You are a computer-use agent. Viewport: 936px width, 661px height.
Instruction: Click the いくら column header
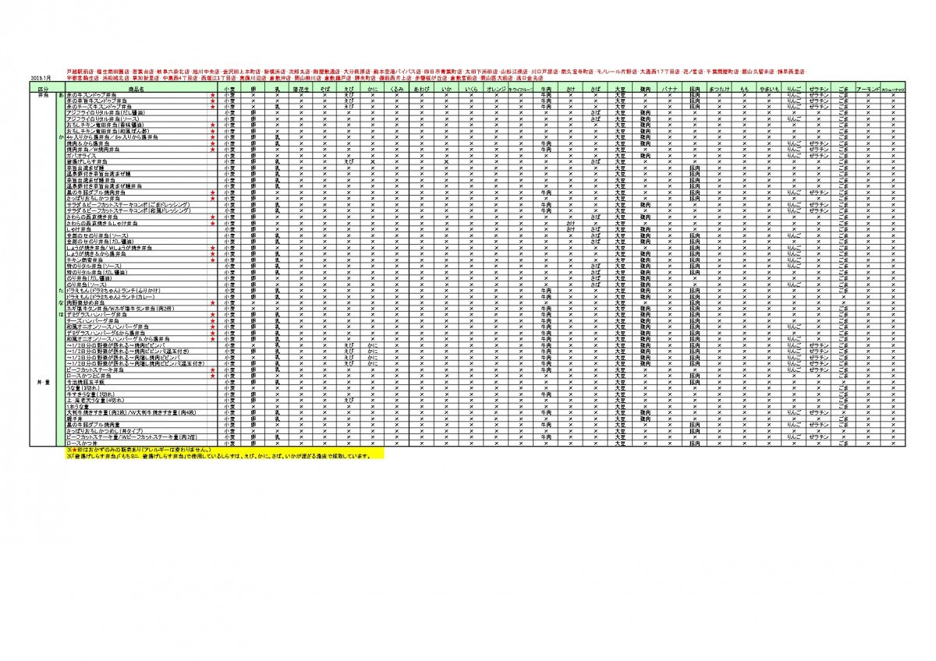[x=471, y=90]
